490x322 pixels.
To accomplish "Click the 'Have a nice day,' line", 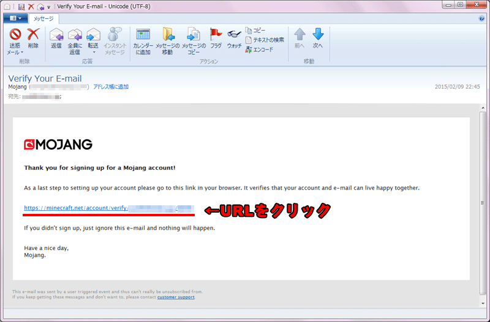I will (47, 248).
